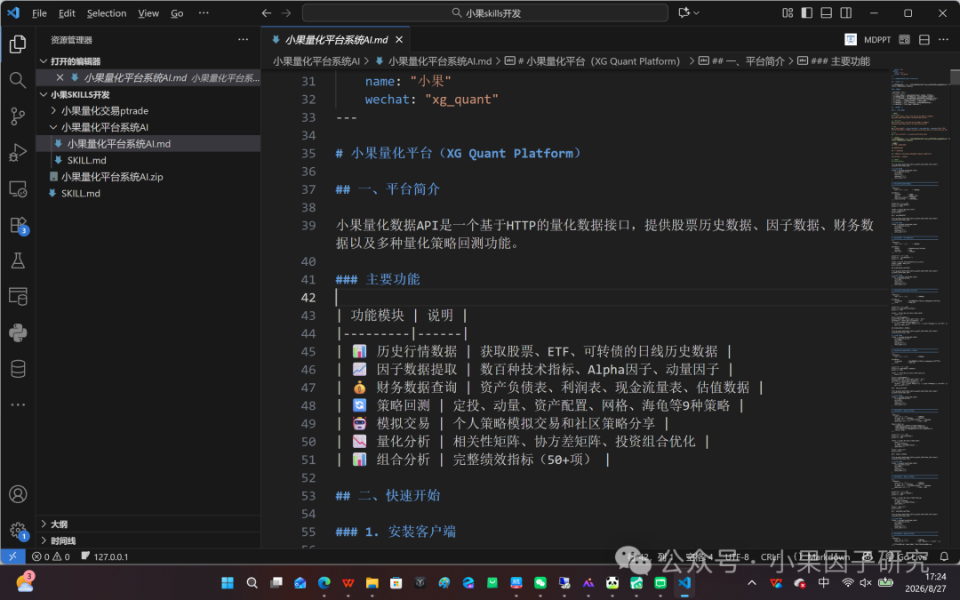Image resolution: width=960 pixels, height=600 pixels.
Task: Open Accounts menu in activity bar
Action: tap(18, 494)
